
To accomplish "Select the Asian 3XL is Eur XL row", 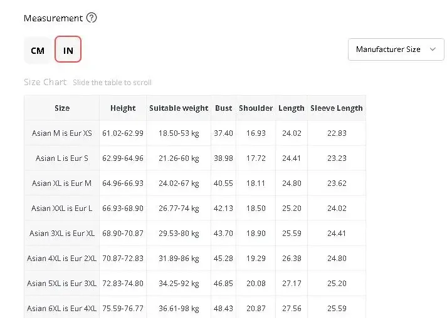I will [x=195, y=233].
